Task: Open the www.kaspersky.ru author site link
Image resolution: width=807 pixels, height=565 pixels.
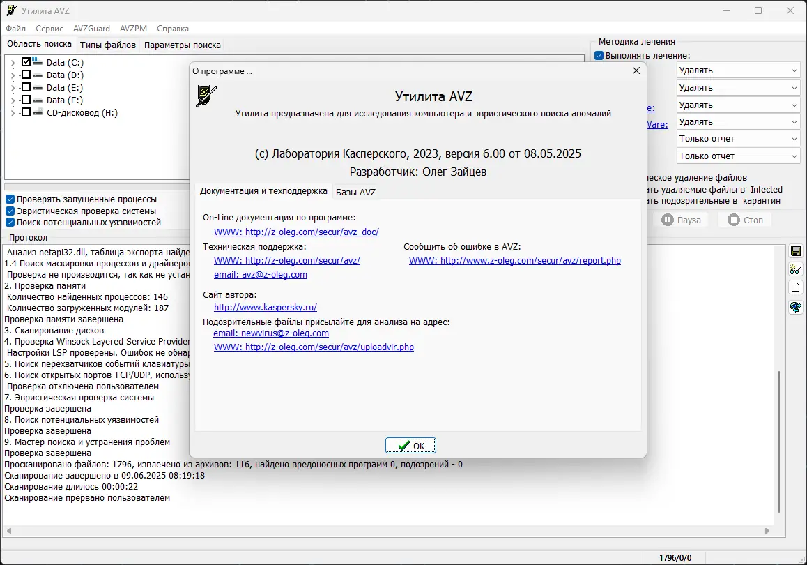Action: tap(266, 307)
